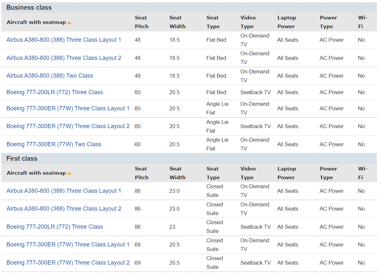
Task: Open Boeing 777-300ER Three Class Layout 1 in First class
Action: coord(68,245)
